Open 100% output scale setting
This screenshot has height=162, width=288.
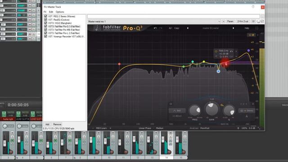tap(244, 128)
